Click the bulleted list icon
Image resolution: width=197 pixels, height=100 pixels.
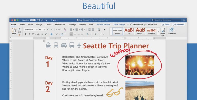tap(71, 30)
